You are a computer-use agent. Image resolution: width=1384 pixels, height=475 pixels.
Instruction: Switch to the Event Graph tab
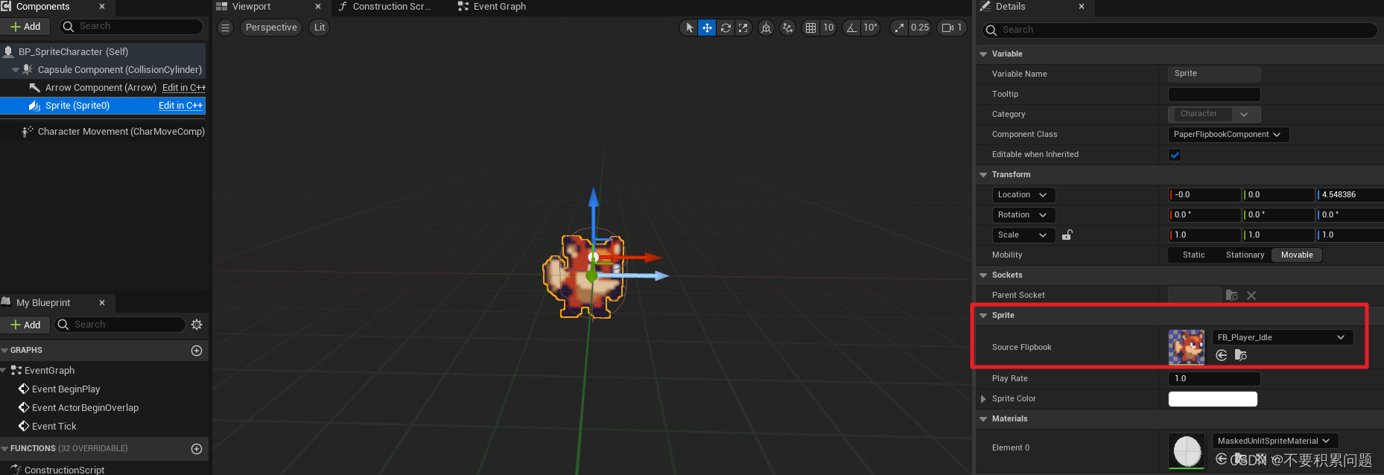(492, 7)
